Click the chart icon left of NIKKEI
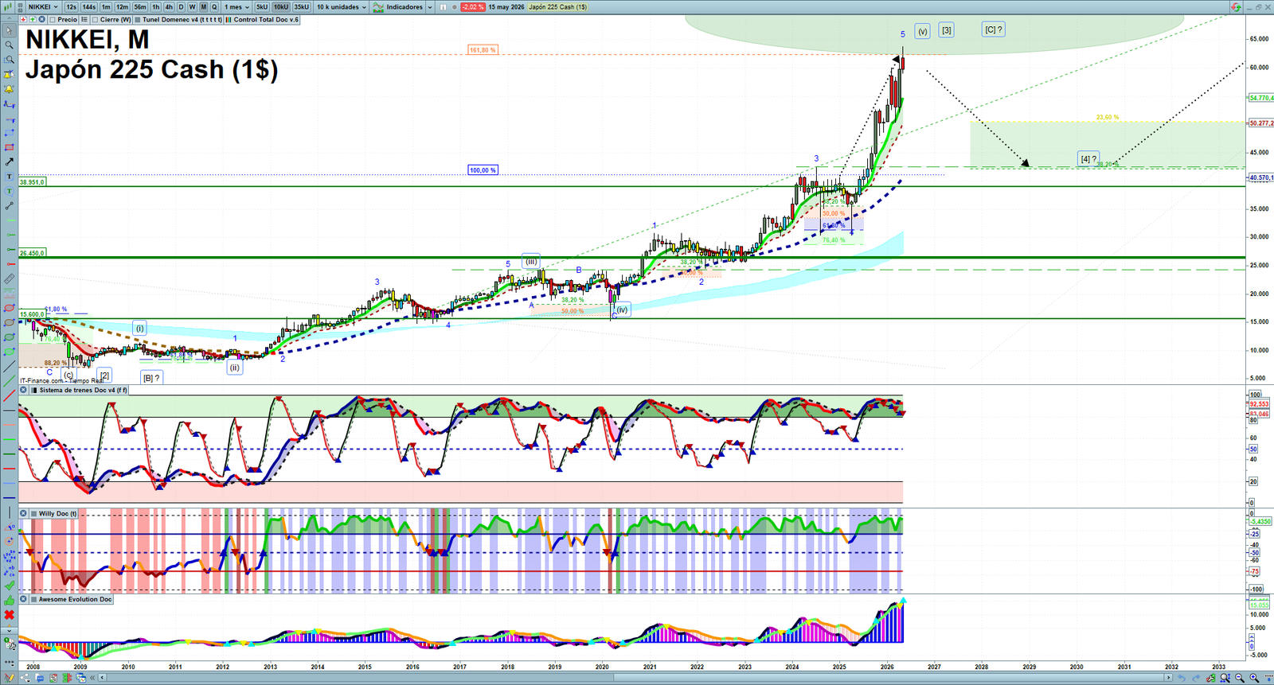The image size is (1274, 685). 8,7
